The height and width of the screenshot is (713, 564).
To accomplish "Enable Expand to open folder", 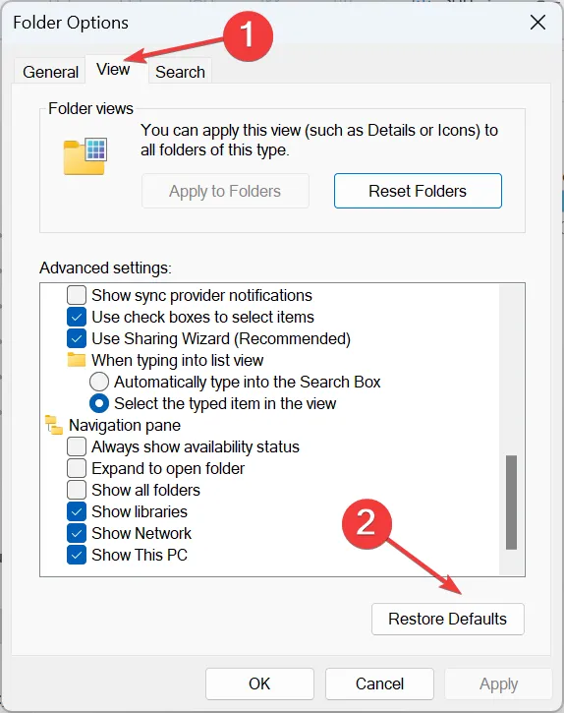I will click(77, 468).
